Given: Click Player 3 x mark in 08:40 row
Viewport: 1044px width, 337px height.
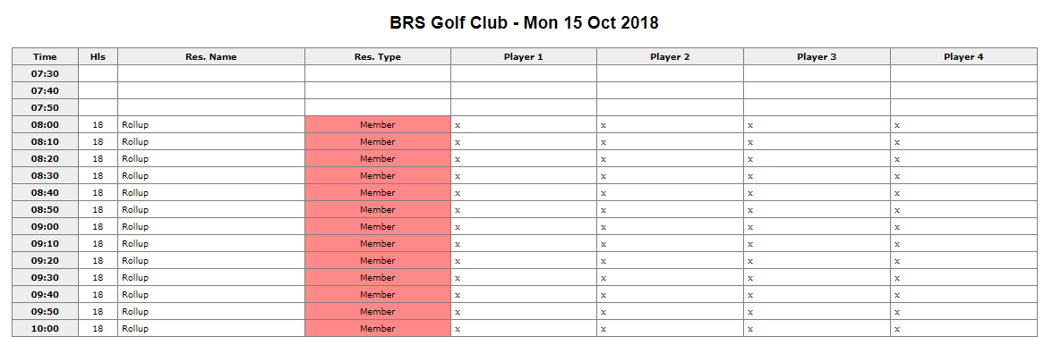Looking at the screenshot, I should [x=749, y=193].
